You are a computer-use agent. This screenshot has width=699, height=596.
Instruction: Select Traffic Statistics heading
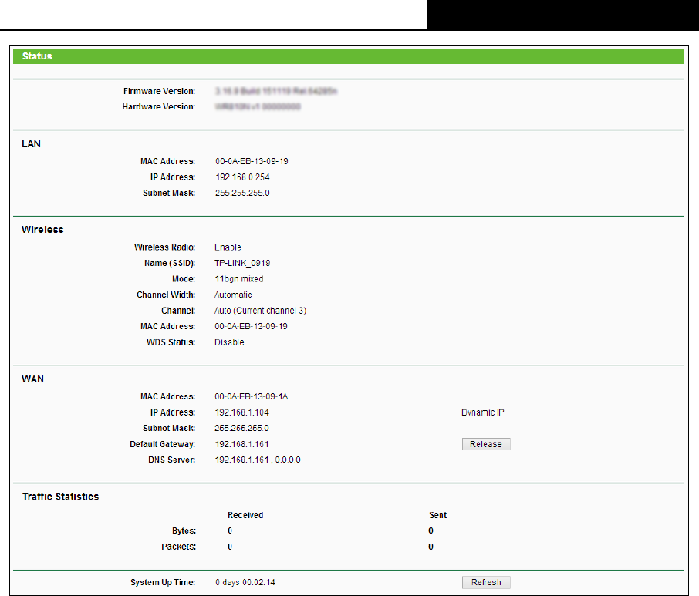tap(61, 497)
